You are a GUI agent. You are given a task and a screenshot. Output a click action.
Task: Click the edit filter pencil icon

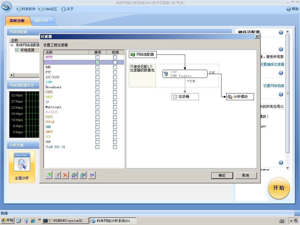pyautogui.click(x=57, y=175)
